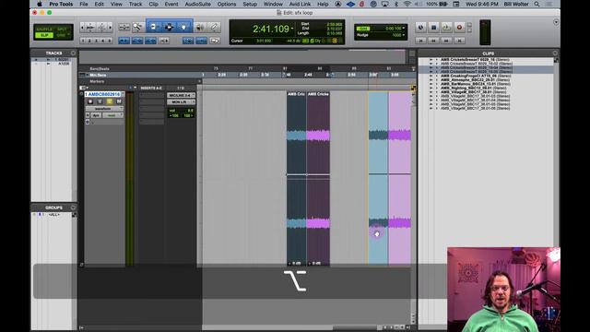Click the Online transport button
This screenshot has height=332, width=590.
(420, 27)
